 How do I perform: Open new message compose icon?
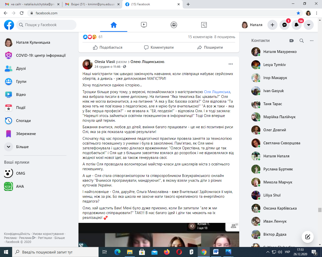pos(308,237)
